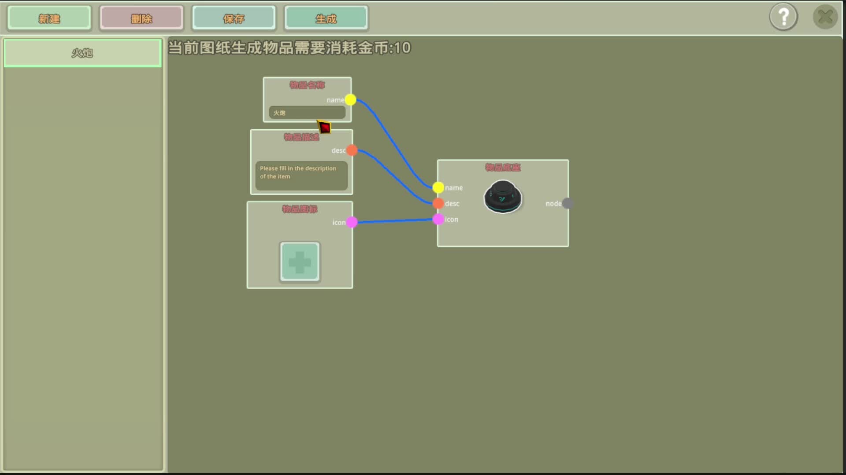Click pink icon output port on 物品图标 node
This screenshot has height=475, width=846.
click(352, 222)
